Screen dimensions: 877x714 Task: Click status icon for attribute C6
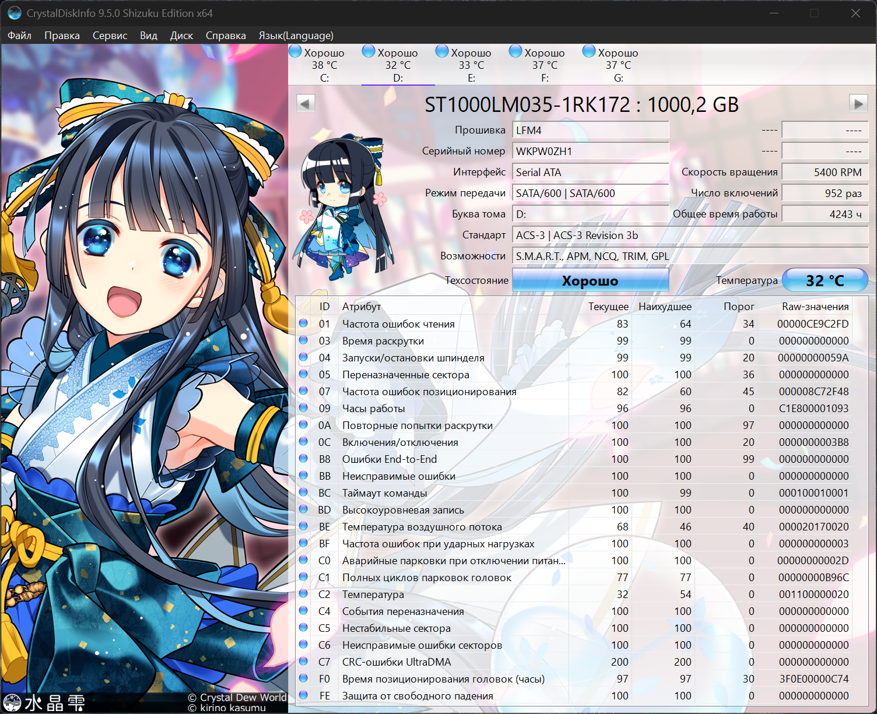click(x=303, y=644)
